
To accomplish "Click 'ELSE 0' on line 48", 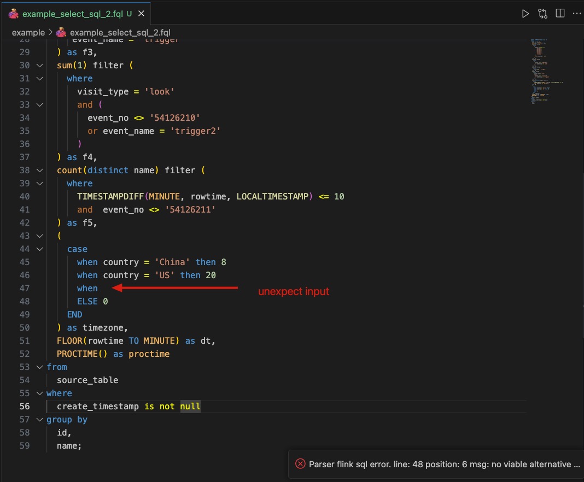I will pos(92,301).
